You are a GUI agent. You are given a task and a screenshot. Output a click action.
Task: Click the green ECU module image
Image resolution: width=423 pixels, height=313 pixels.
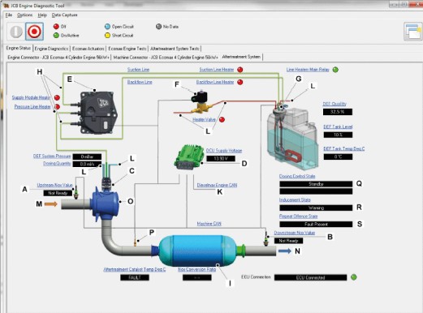[x=189, y=157]
